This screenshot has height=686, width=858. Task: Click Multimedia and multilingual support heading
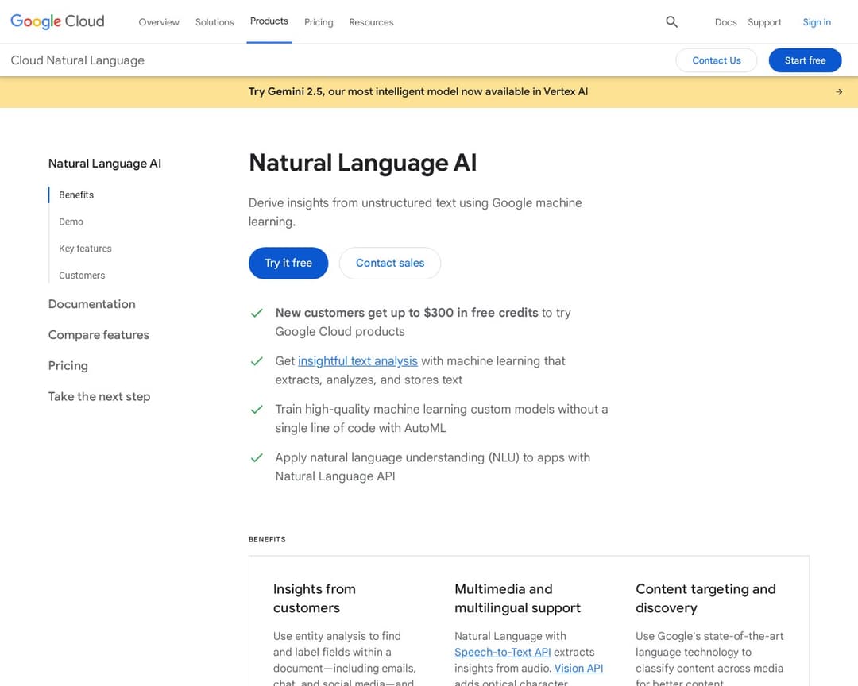tap(517, 599)
